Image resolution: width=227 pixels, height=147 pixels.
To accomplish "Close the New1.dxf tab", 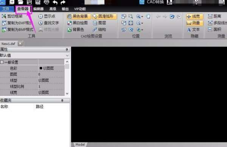I will pos(20,43).
